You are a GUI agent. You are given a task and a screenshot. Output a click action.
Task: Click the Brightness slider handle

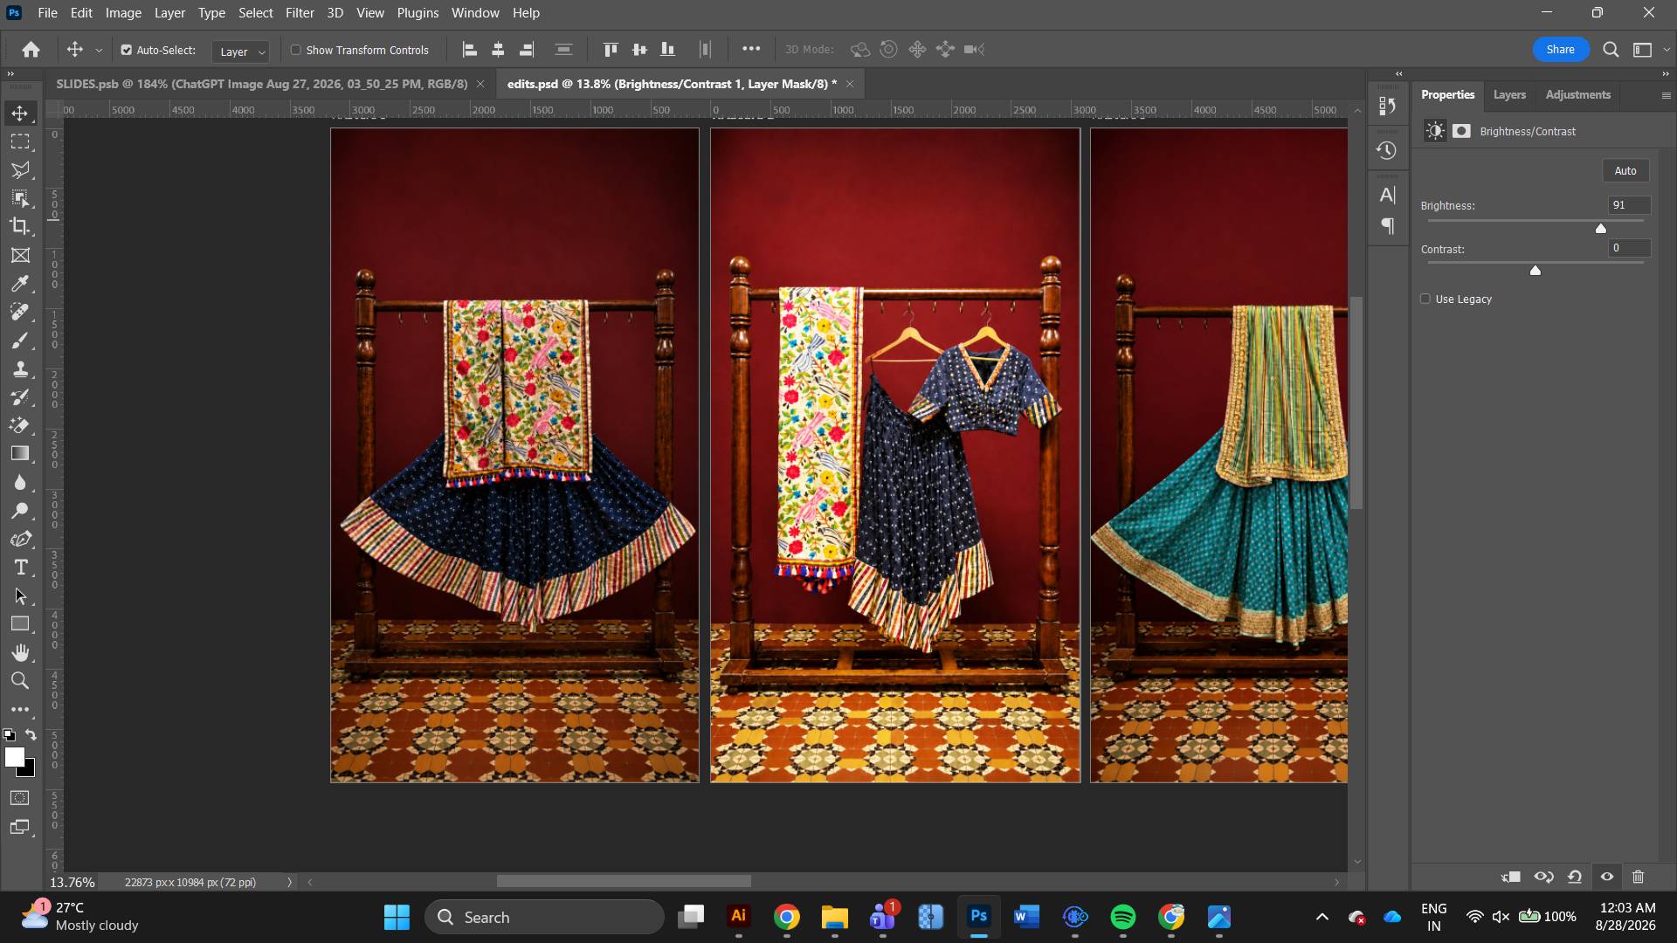[x=1601, y=228]
